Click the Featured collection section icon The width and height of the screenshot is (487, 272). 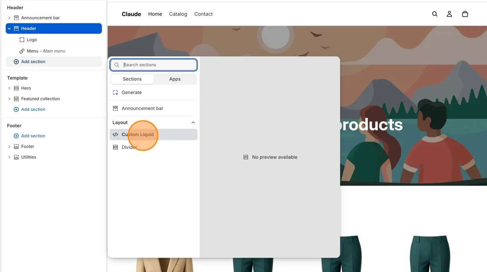[16, 99]
